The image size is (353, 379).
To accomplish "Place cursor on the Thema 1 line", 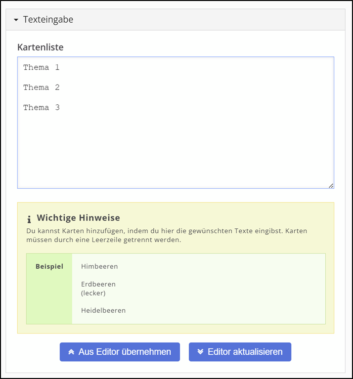I will tap(41, 67).
